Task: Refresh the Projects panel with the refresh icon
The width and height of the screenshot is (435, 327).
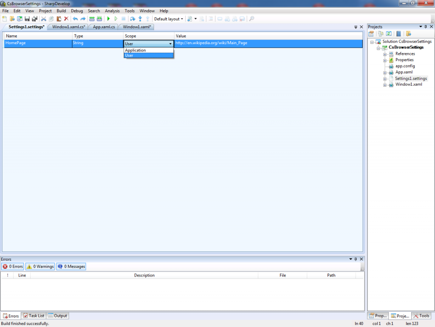Action: [x=389, y=34]
